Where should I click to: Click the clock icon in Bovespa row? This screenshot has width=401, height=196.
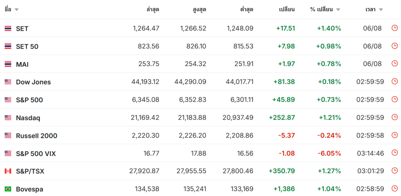click(x=395, y=188)
